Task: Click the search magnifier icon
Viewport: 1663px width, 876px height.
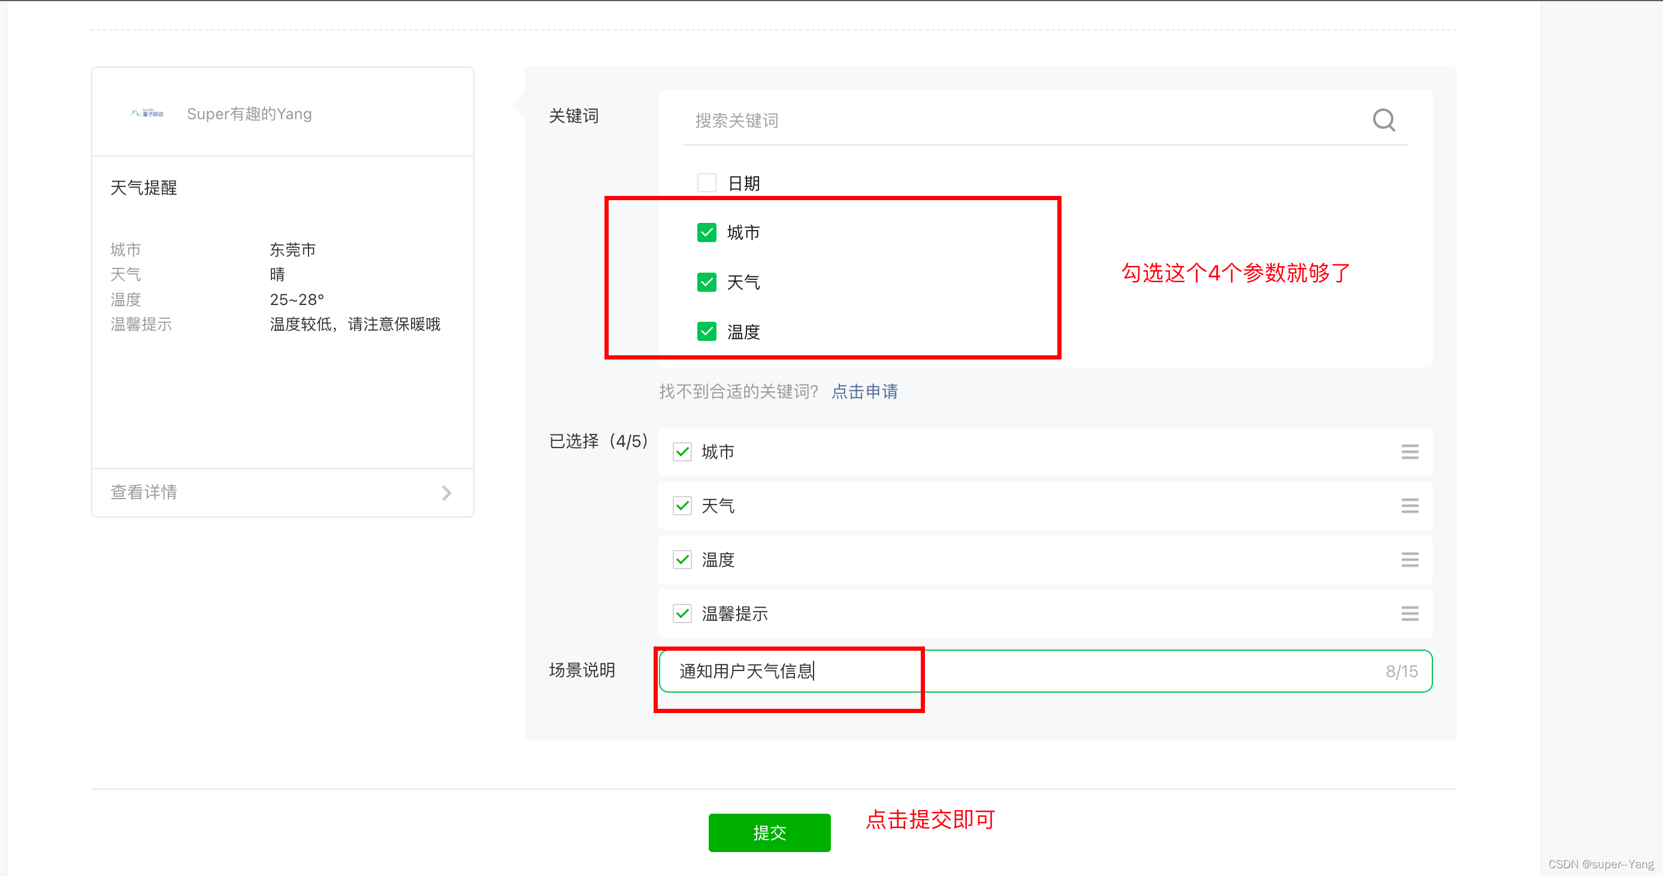Action: (1383, 120)
